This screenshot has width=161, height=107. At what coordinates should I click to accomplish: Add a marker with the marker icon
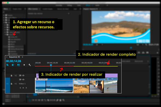pos(24,65)
